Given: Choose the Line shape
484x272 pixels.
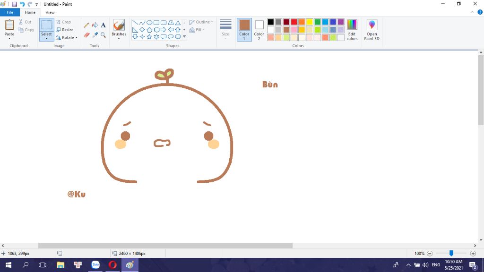Looking at the screenshot, I should pos(135,23).
